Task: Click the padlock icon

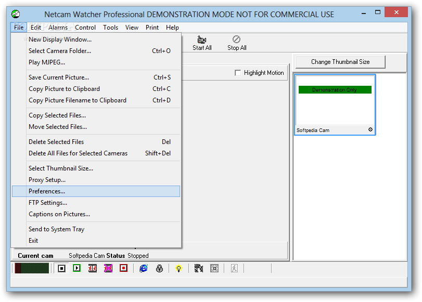Action: tap(160, 268)
